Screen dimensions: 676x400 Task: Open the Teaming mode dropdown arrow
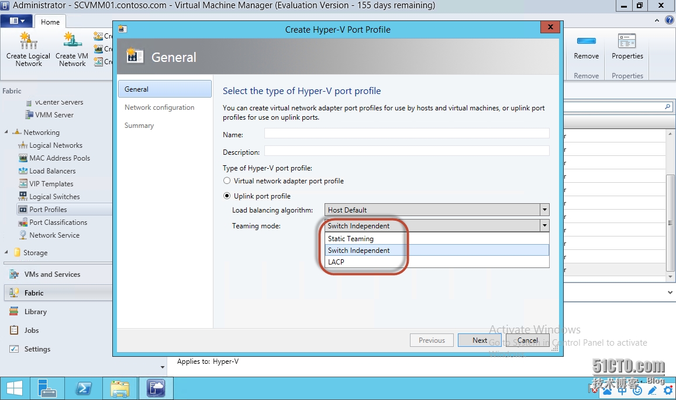[545, 225]
